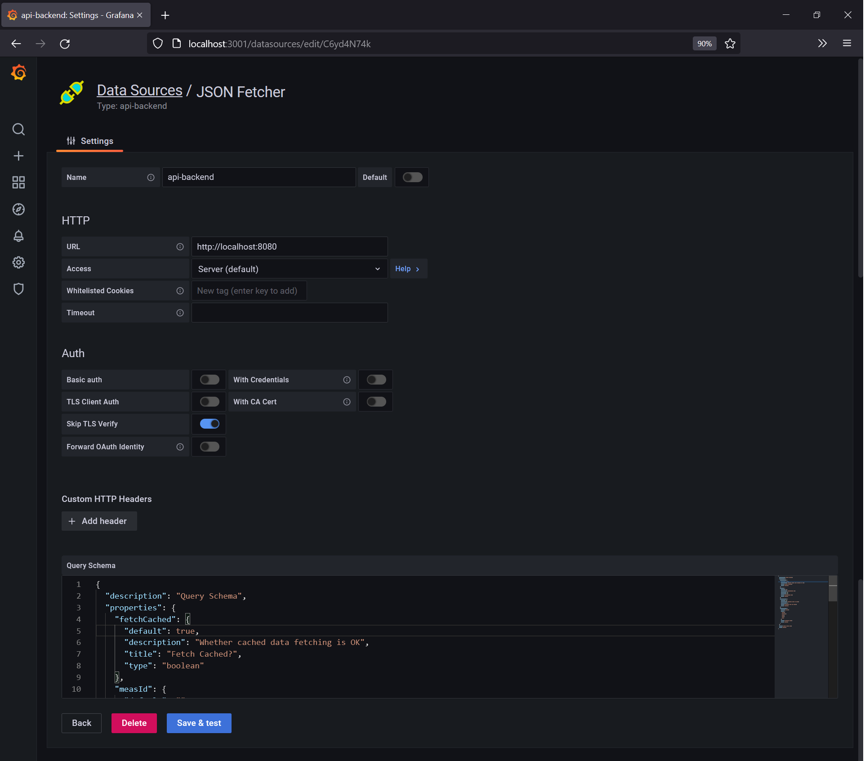Click the info icon for With CA Cert

point(347,402)
